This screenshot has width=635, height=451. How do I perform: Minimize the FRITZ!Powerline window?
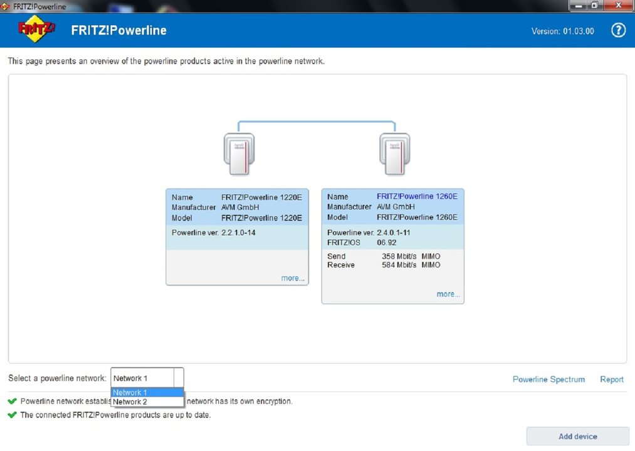578,6
